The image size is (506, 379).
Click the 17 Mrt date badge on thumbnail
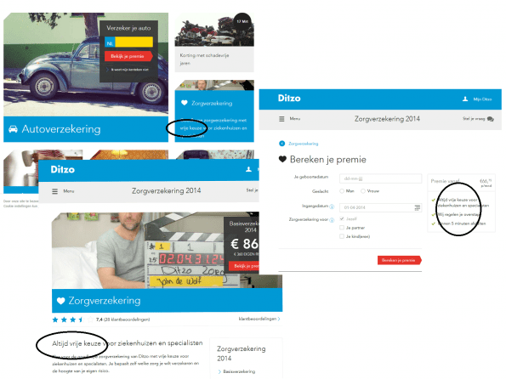click(x=242, y=21)
